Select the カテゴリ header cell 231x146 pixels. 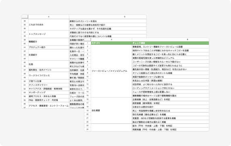coord(111,43)
